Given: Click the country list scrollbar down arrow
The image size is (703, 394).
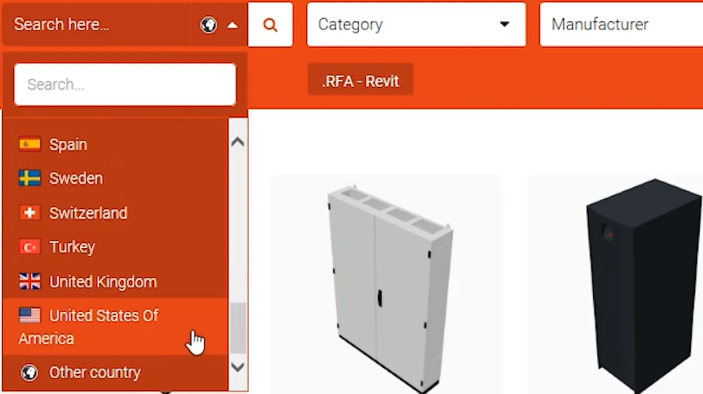Looking at the screenshot, I should pos(237,367).
